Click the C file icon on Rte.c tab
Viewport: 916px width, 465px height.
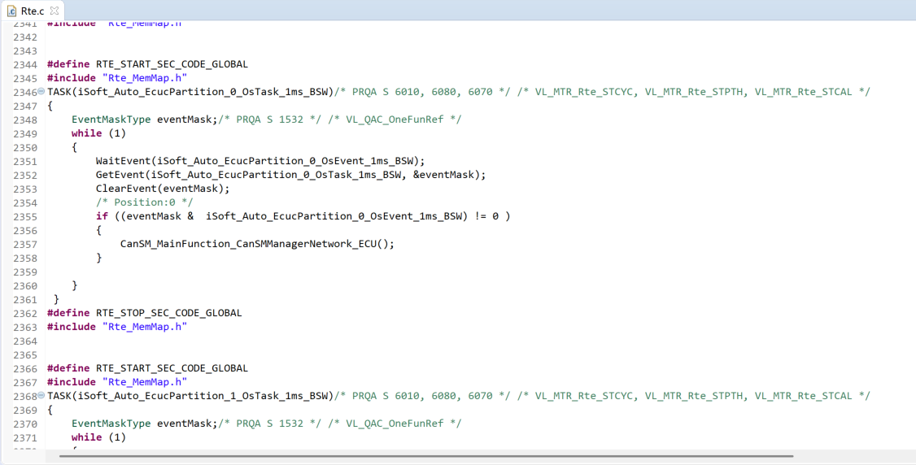click(11, 11)
